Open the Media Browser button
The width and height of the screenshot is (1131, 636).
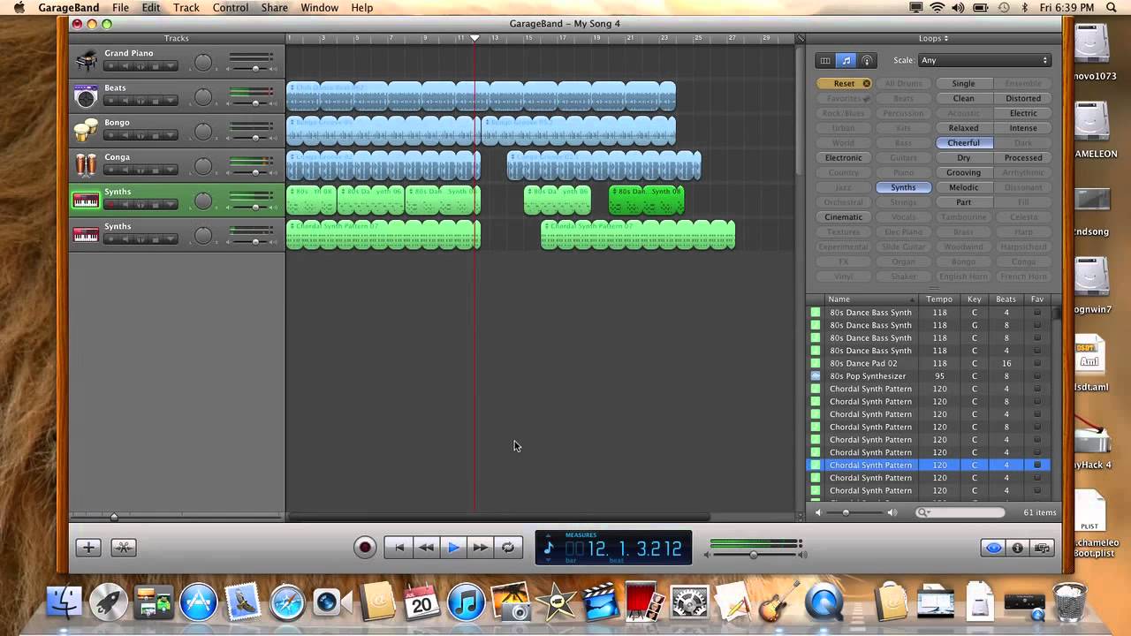coord(1043,548)
